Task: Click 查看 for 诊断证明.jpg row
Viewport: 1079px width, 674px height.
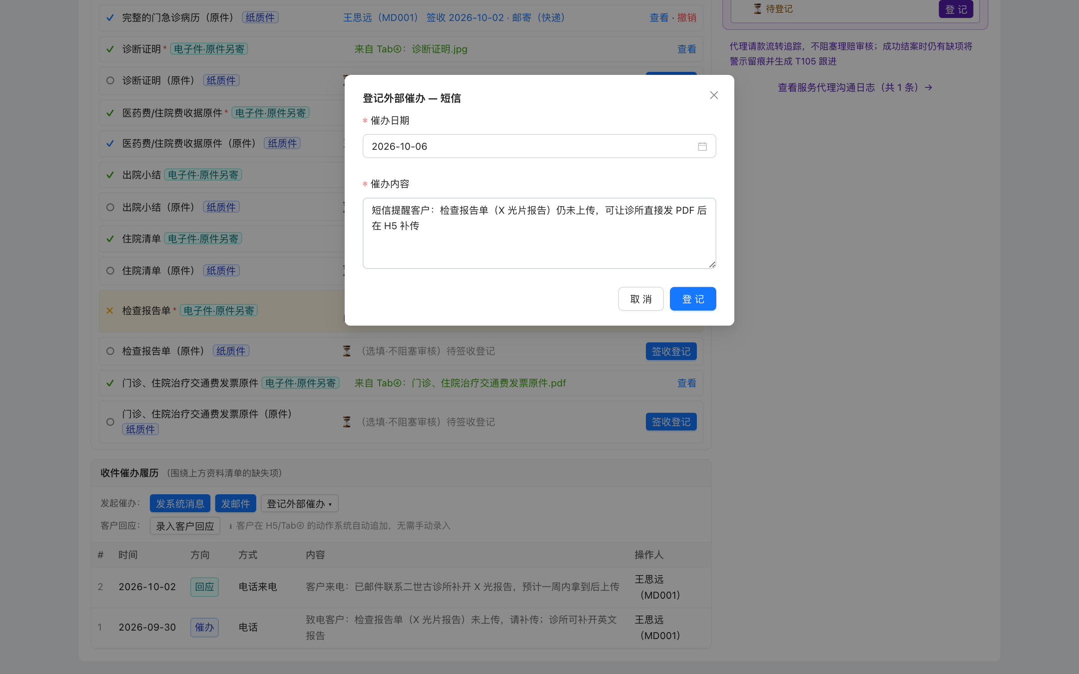Action: coord(686,49)
